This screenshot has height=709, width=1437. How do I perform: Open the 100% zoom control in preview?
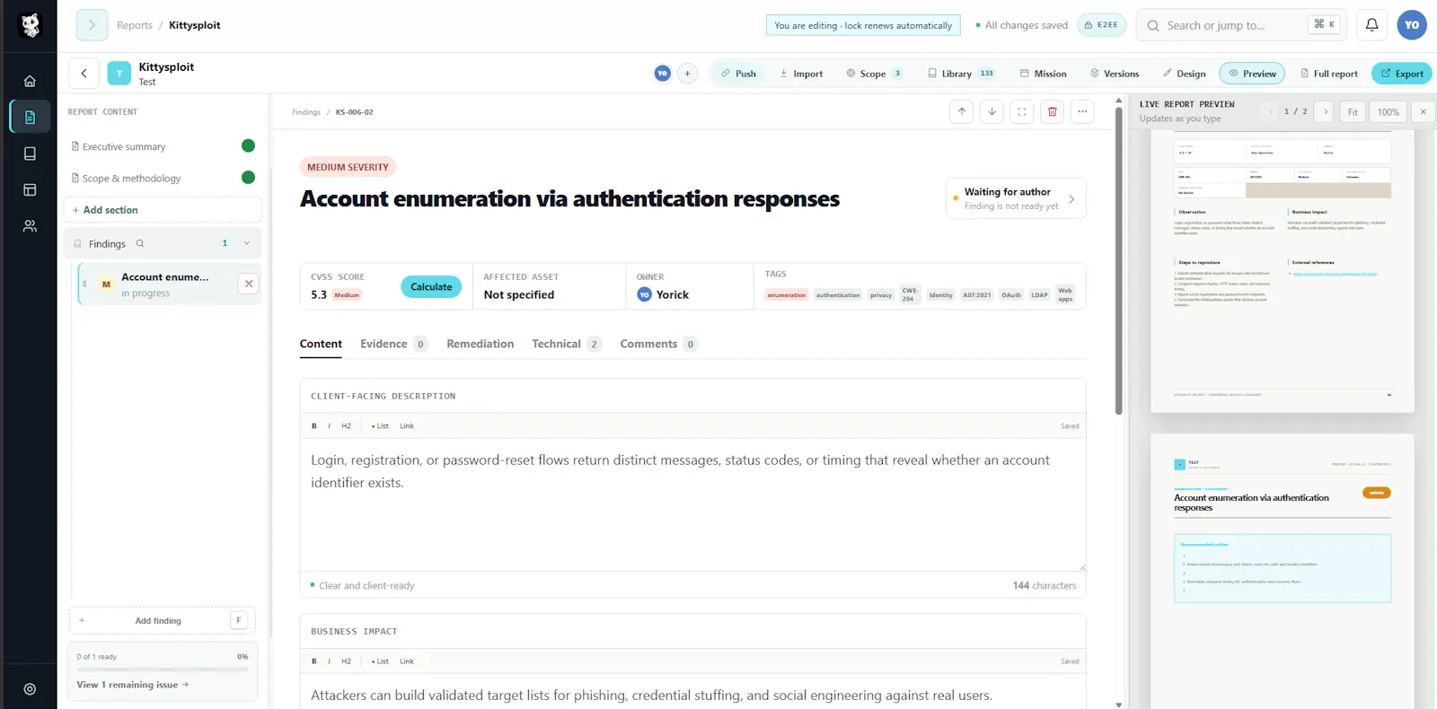coord(1388,112)
